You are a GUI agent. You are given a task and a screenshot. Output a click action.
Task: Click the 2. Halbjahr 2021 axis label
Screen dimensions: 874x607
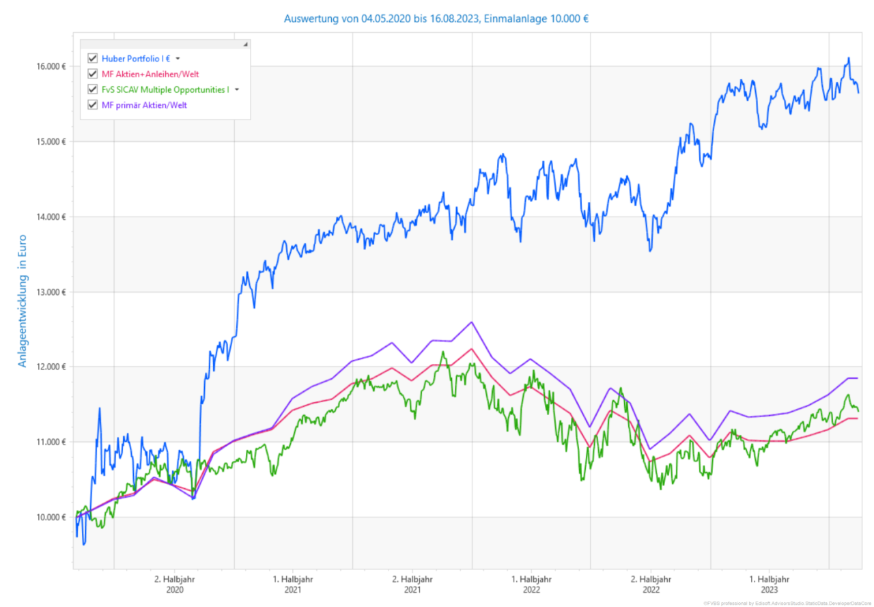coord(412,584)
